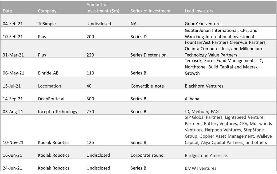Click the DeepRoute.ai company cell
The width and height of the screenshot is (277, 174).
[51, 99]
